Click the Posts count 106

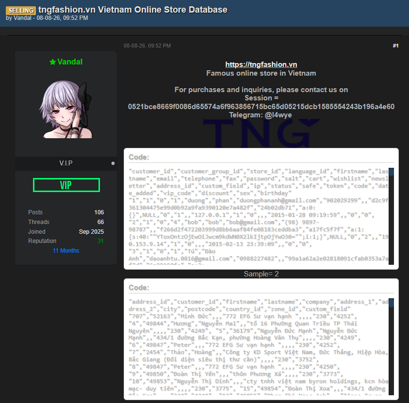click(x=99, y=212)
